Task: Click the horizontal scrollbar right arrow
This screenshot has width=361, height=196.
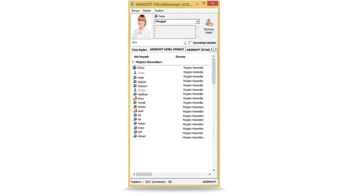Action: (210, 174)
